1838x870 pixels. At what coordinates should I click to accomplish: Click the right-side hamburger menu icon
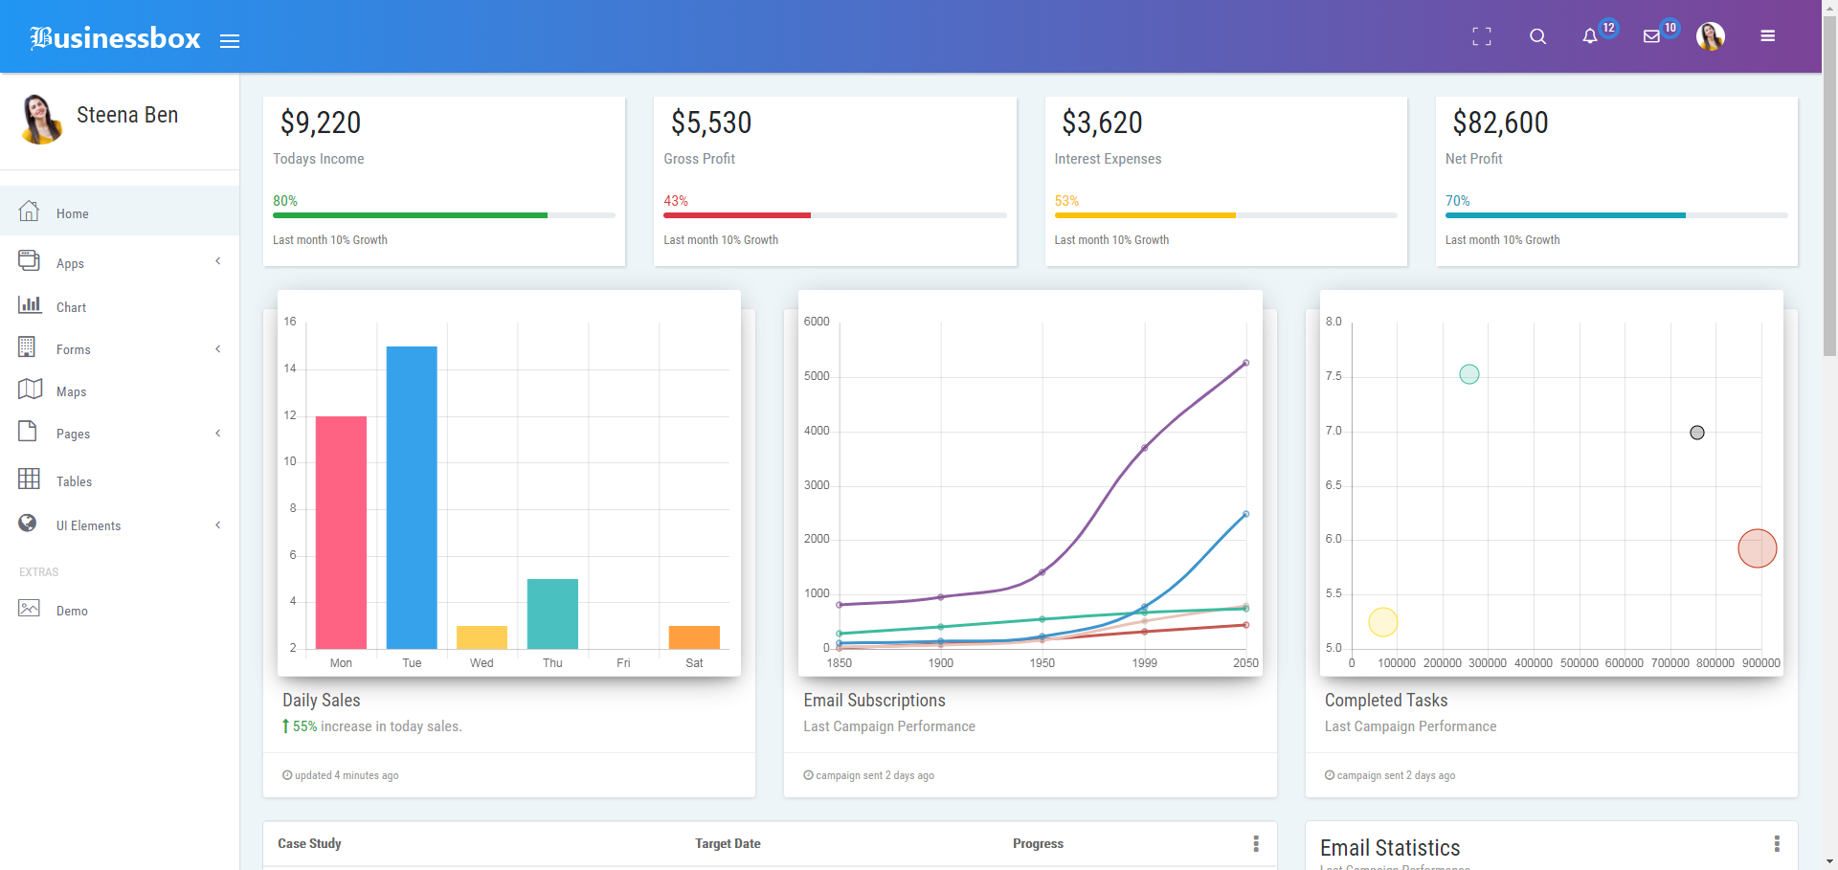pos(1767,36)
